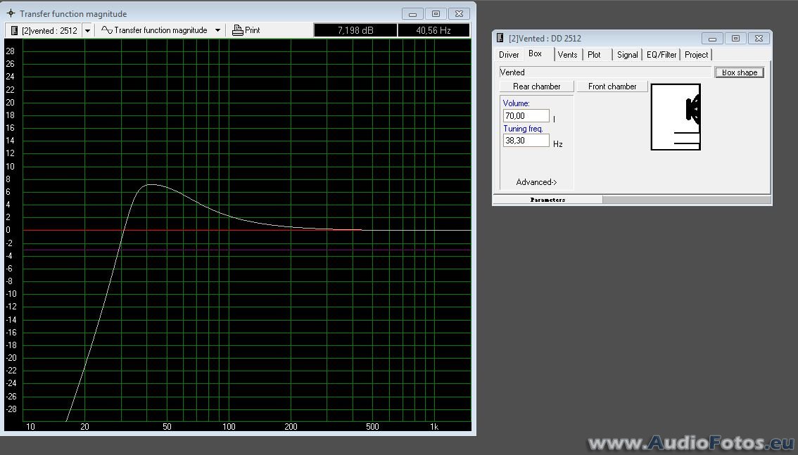Minimize the Transfer function magnitude window
Viewport: 798px width, 455px height.
point(413,14)
